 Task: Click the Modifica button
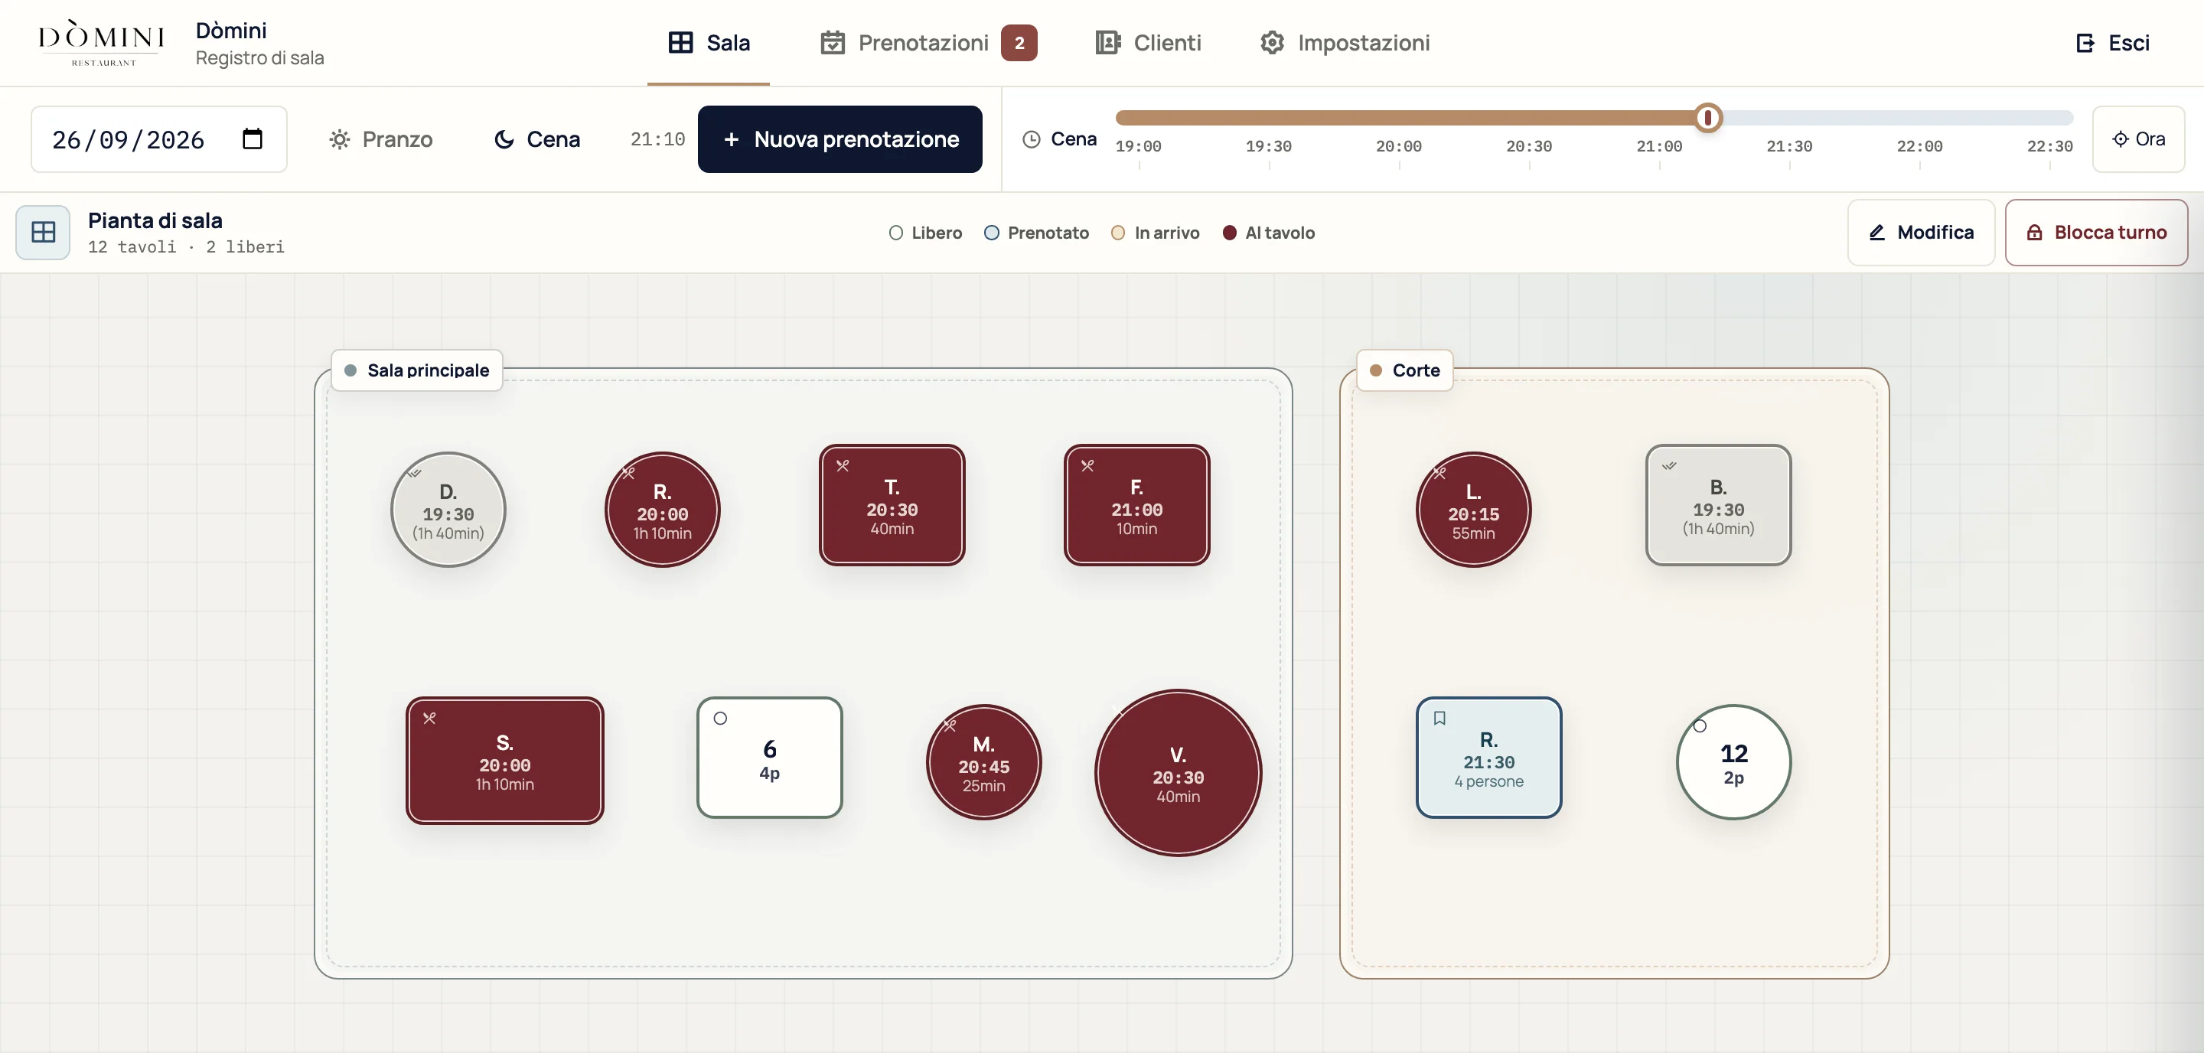click(1921, 232)
